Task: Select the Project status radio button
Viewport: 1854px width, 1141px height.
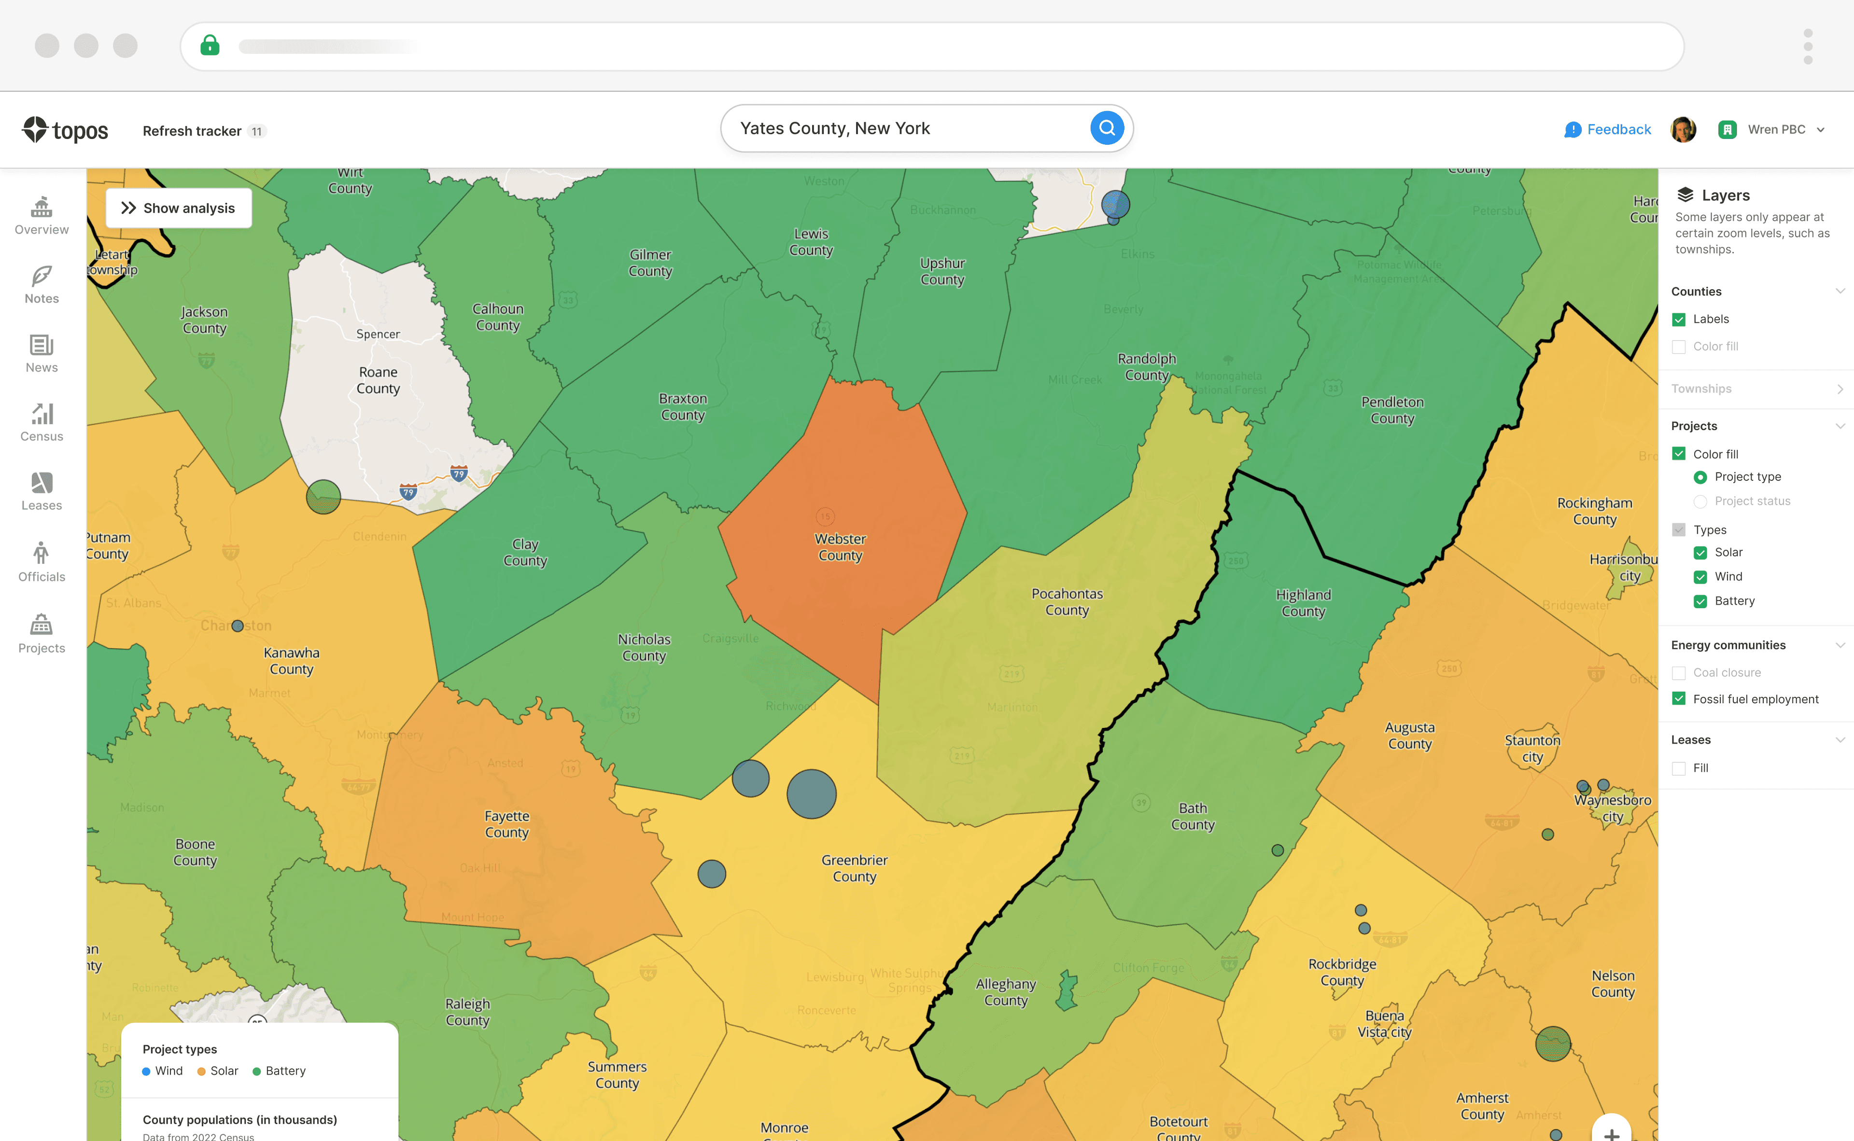Action: (1700, 501)
